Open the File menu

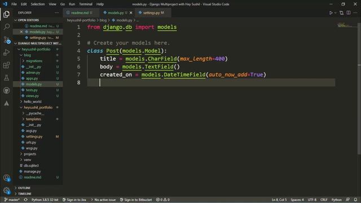14,4
